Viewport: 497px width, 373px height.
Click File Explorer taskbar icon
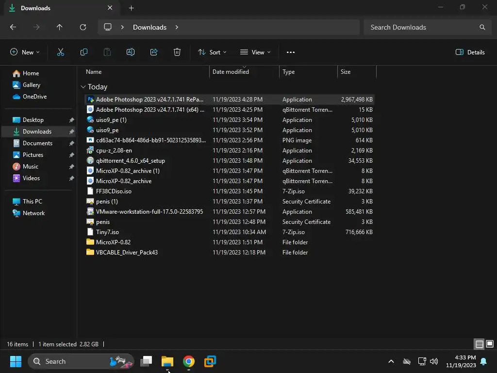click(167, 361)
